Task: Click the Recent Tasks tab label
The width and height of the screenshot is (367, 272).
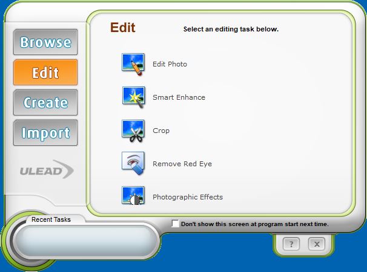Action: coord(51,219)
